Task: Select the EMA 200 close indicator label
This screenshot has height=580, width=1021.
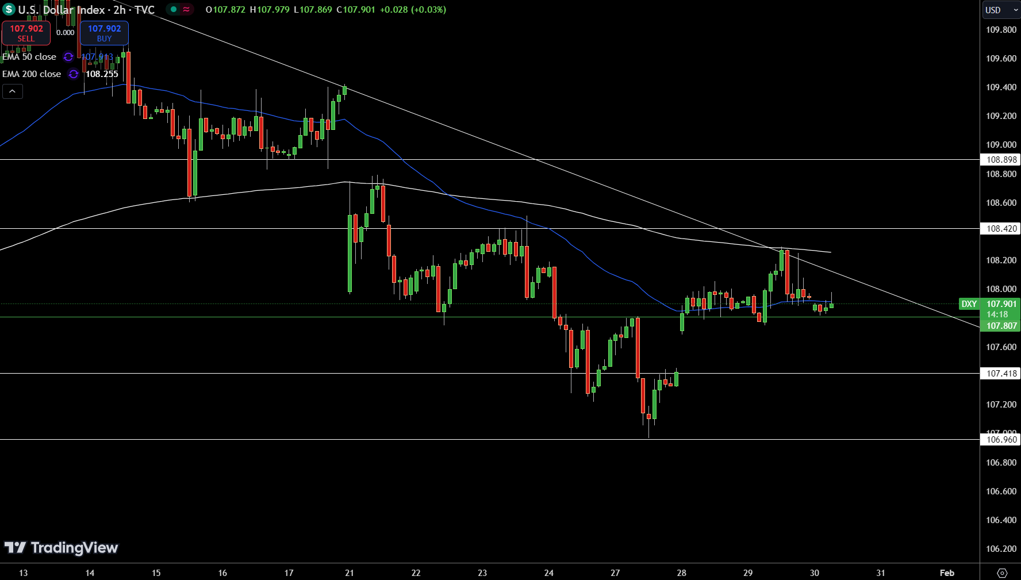Action: [32, 74]
